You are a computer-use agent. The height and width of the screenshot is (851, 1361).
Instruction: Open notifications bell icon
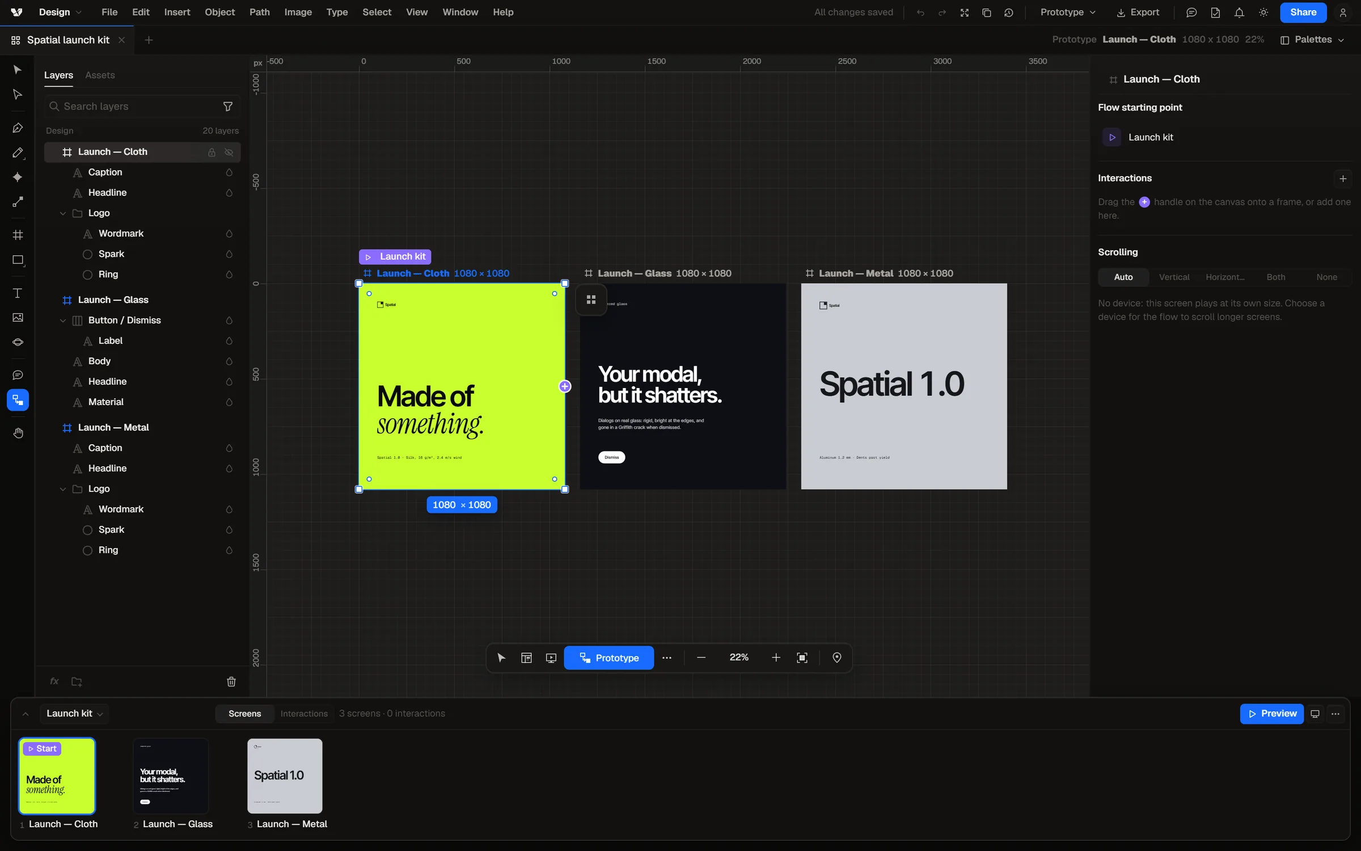click(x=1239, y=12)
